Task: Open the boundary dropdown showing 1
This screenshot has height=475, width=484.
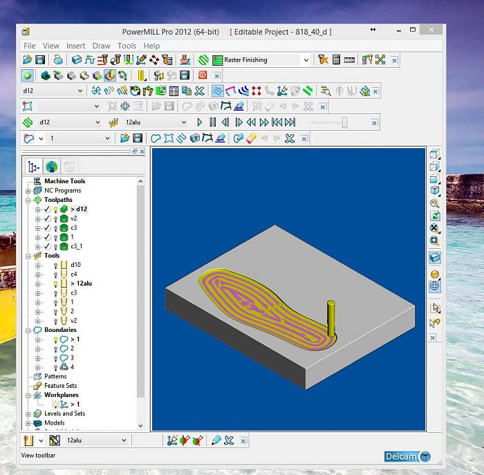Action: [x=107, y=138]
